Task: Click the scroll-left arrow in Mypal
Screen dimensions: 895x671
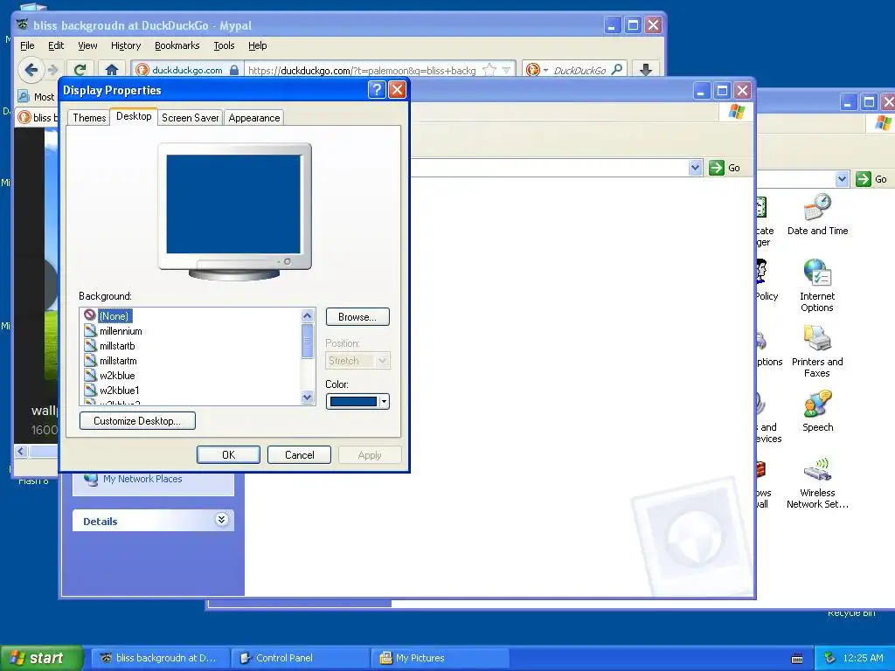Action: pyautogui.click(x=21, y=452)
